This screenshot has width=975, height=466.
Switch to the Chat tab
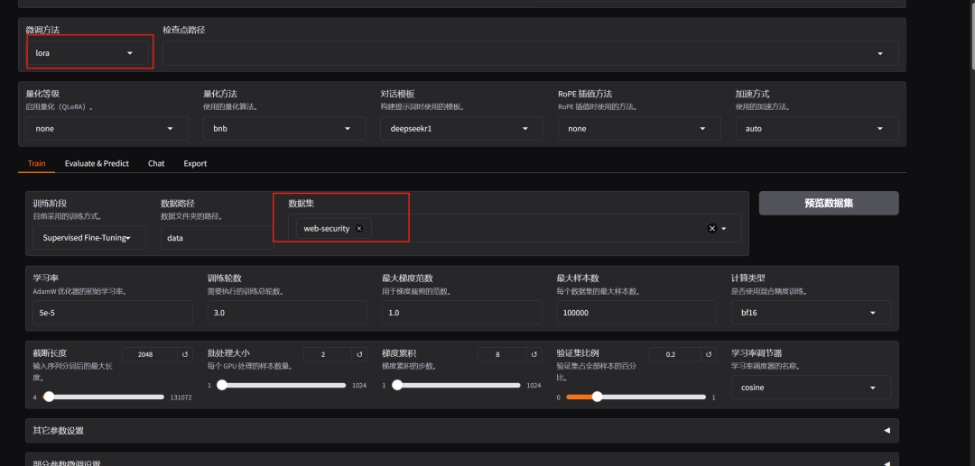(x=156, y=164)
